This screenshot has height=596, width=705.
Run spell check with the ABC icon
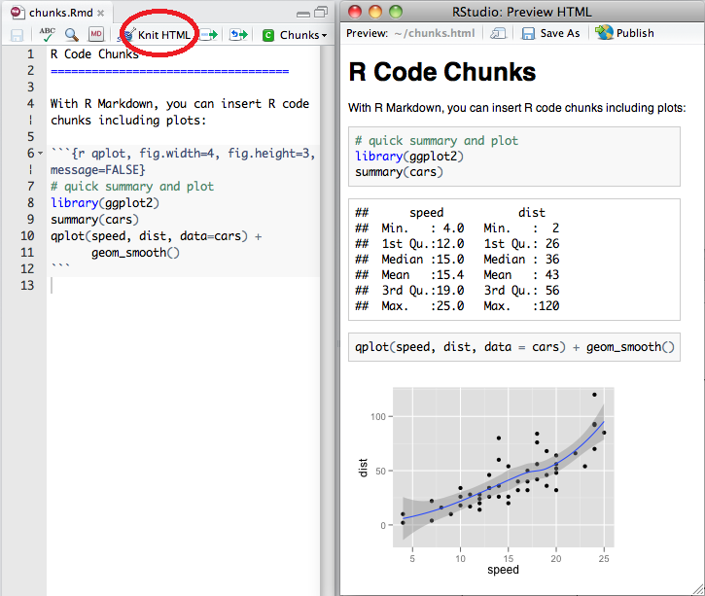click(x=47, y=34)
